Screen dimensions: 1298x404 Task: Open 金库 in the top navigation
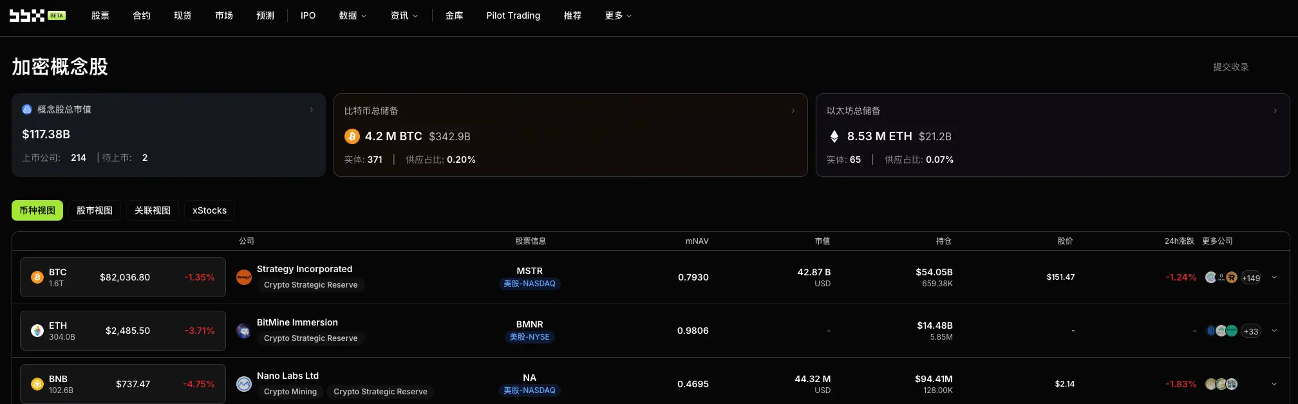point(455,15)
